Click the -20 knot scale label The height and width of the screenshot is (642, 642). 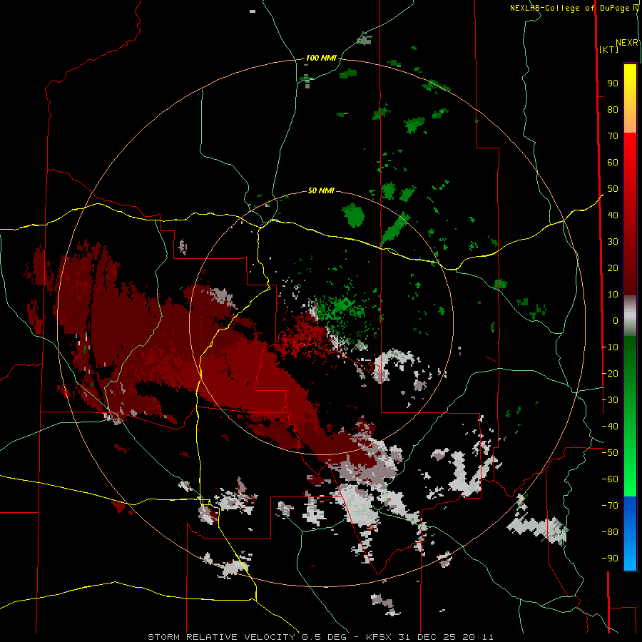610,373
